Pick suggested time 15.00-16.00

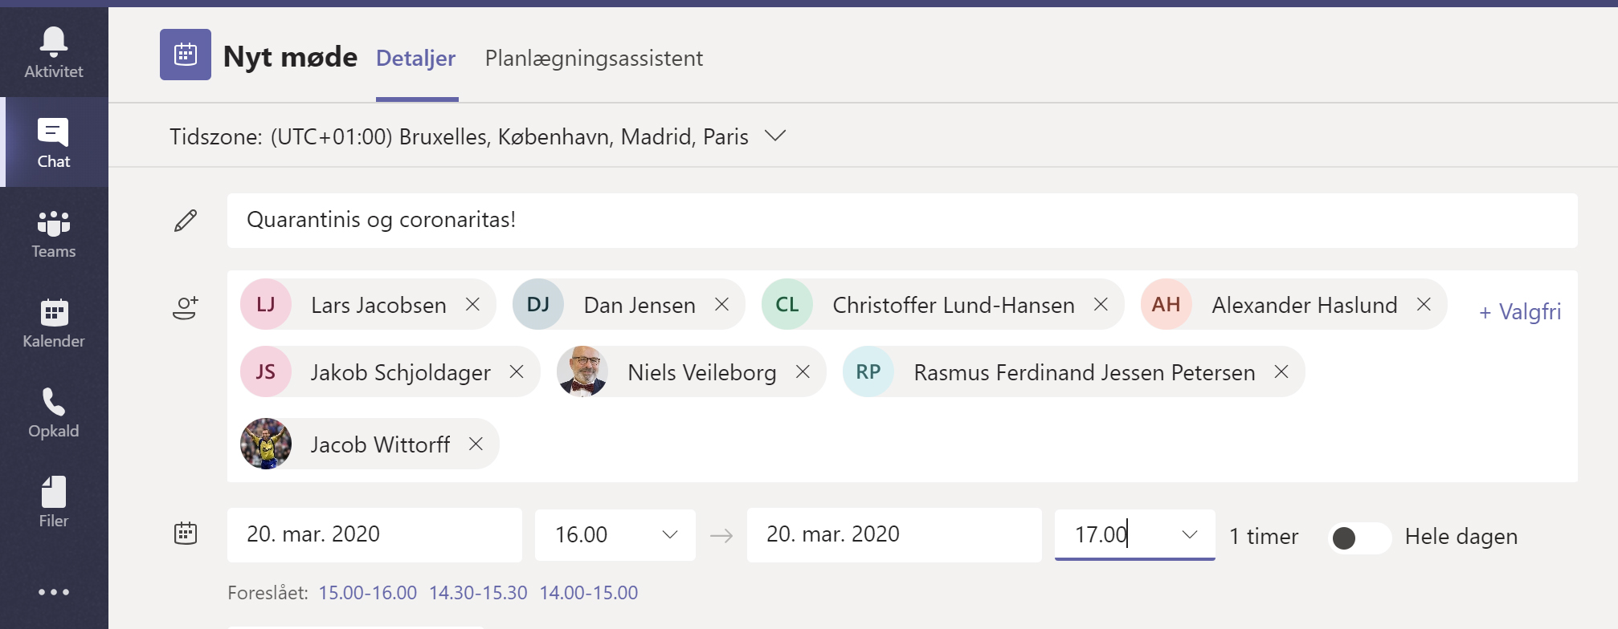pyautogui.click(x=368, y=593)
